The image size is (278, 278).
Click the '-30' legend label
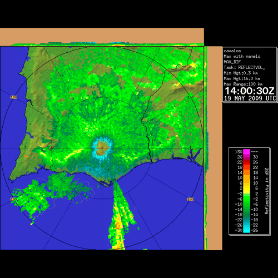[239, 230]
